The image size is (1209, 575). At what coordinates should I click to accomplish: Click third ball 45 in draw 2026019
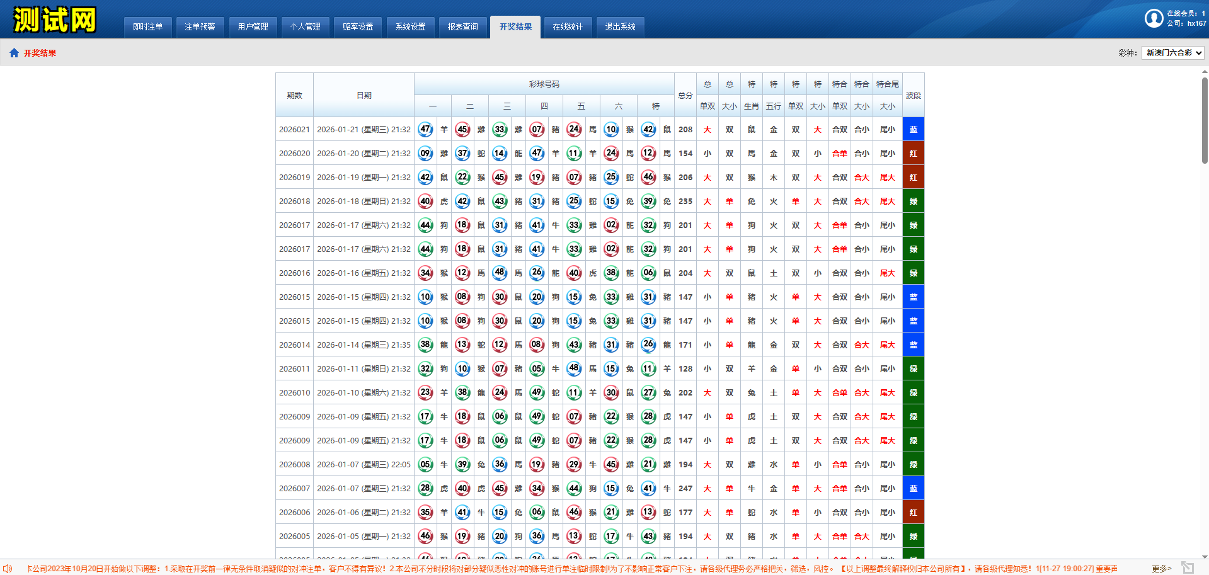point(500,177)
